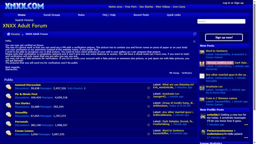Viewport: 256px width, 144px height.
Task: Open the RSS feed icon for Personals
Action: [149, 125]
